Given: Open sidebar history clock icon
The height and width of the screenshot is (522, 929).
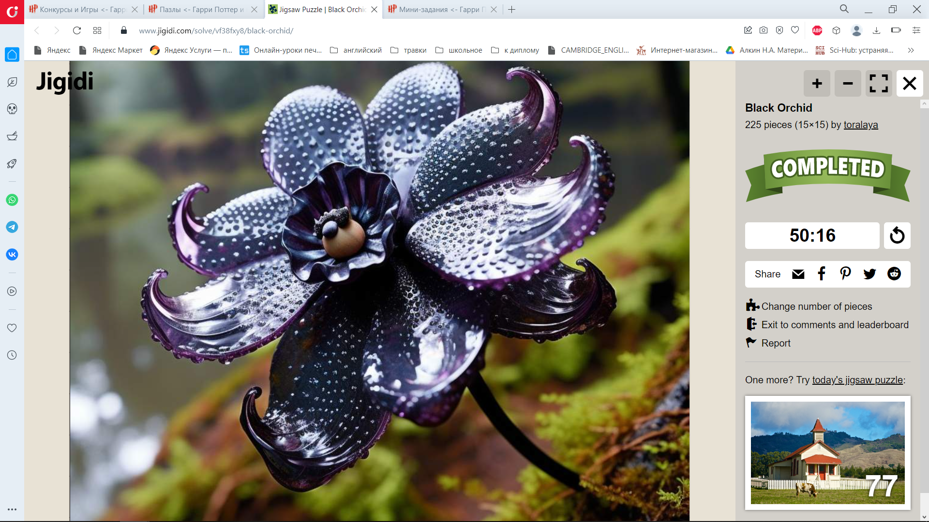Looking at the screenshot, I should 12,355.
